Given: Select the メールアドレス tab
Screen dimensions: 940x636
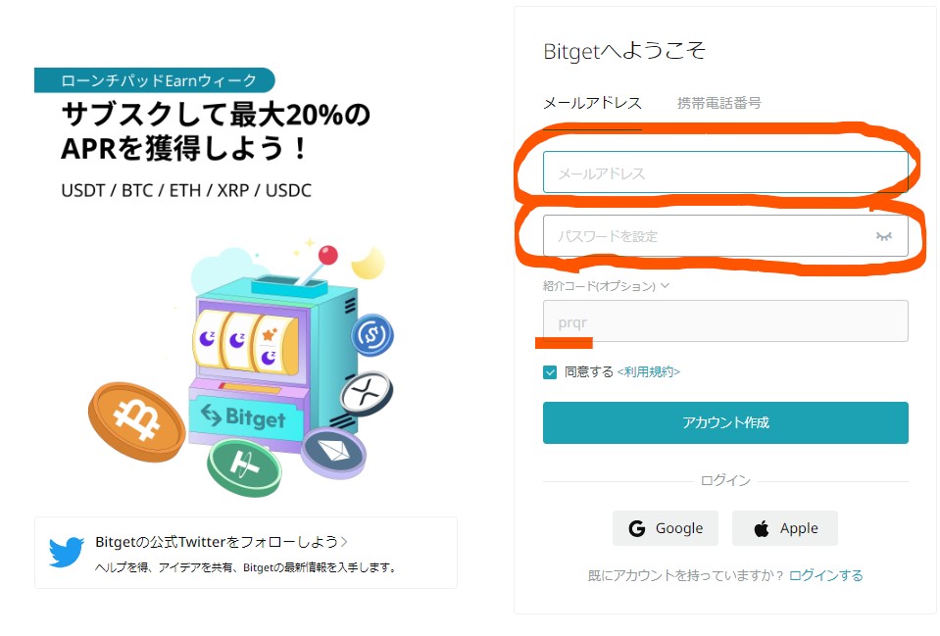Looking at the screenshot, I should click(x=592, y=103).
